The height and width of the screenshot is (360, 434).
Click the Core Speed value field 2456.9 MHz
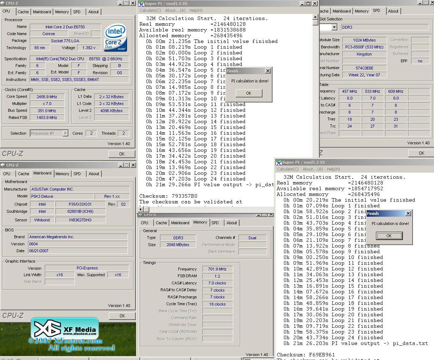(47, 97)
